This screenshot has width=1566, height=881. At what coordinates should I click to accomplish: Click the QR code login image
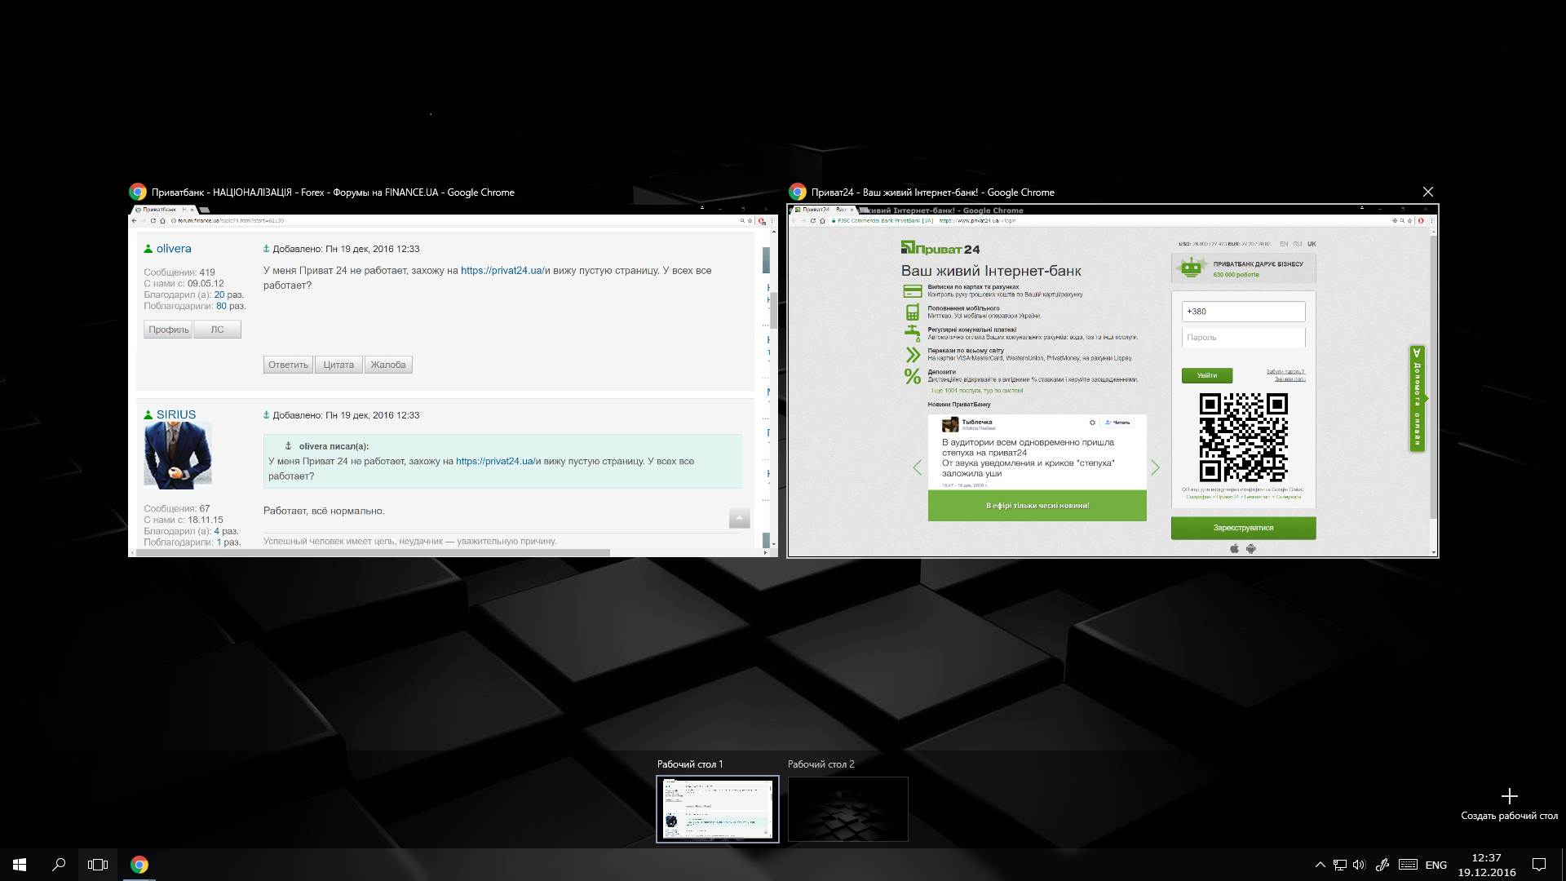tap(1243, 438)
